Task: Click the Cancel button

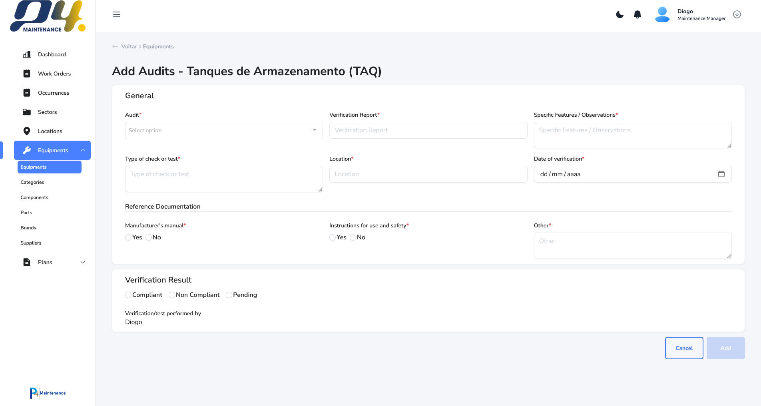Action: click(x=684, y=348)
